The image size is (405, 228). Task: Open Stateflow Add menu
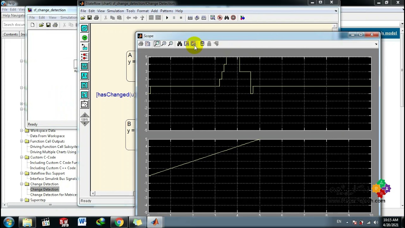[x=154, y=11]
